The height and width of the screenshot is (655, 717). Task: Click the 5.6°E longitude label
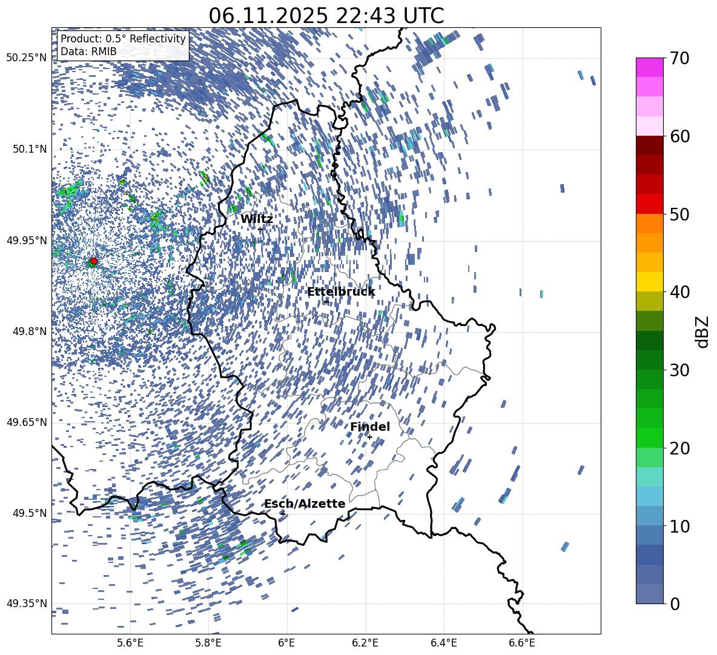pyautogui.click(x=130, y=643)
